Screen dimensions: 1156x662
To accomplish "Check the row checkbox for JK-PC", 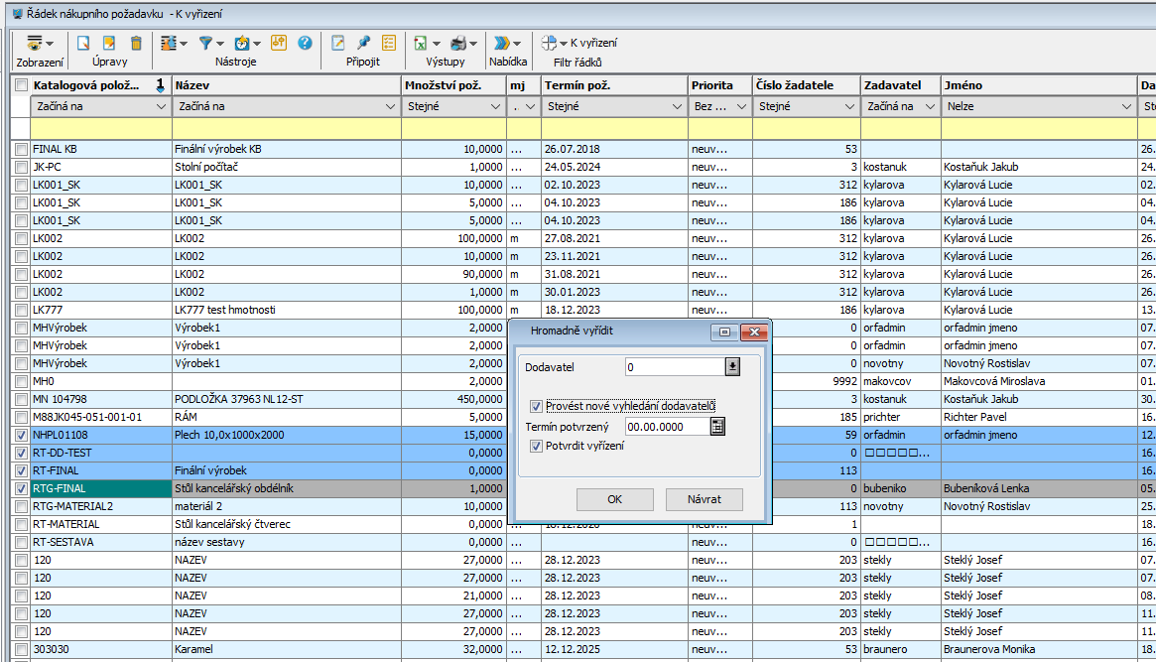I will tap(21, 167).
